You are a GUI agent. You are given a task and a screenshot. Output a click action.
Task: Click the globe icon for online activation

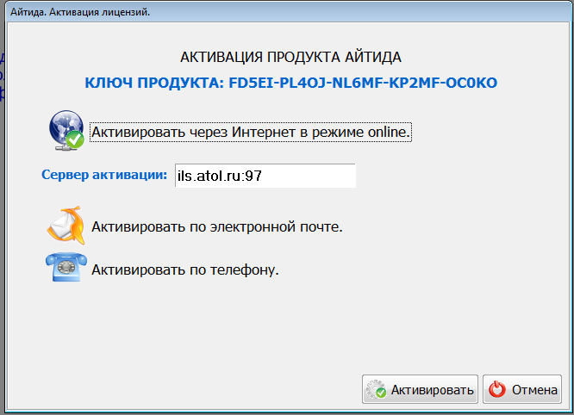tap(66, 130)
